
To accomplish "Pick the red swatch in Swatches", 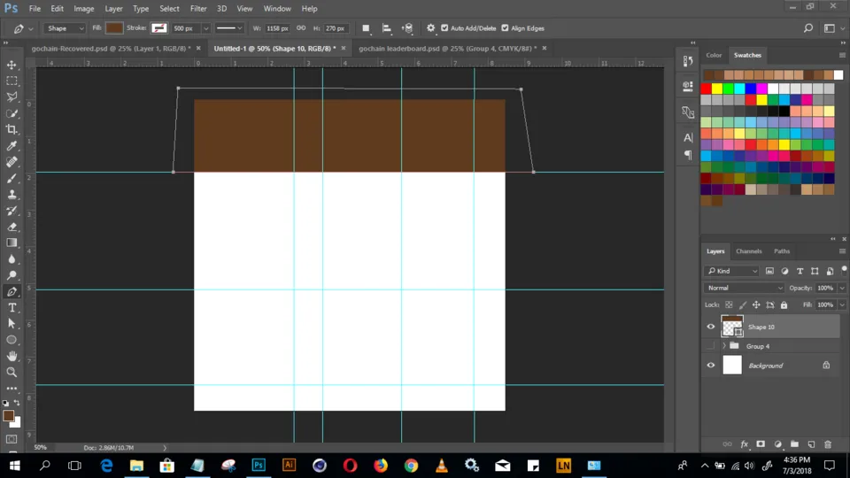I will pyautogui.click(x=706, y=89).
